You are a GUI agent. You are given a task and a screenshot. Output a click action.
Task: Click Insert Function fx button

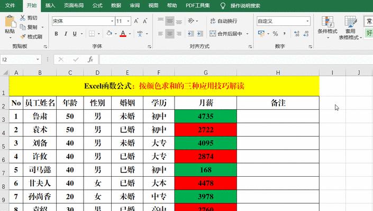point(90,60)
